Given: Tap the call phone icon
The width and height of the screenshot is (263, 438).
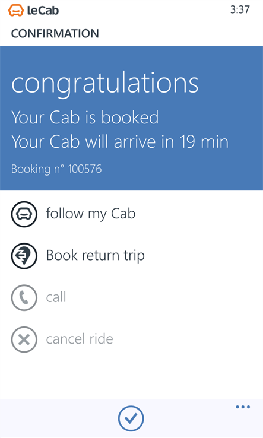Looking at the screenshot, I should pos(24,297).
